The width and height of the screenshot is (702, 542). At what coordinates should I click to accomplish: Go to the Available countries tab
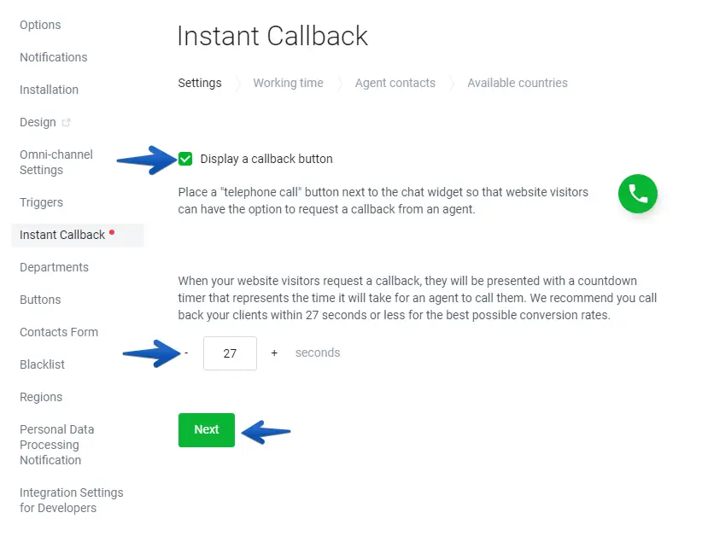pos(517,83)
